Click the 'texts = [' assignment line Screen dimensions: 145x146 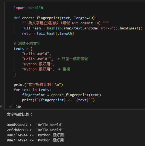23,49
